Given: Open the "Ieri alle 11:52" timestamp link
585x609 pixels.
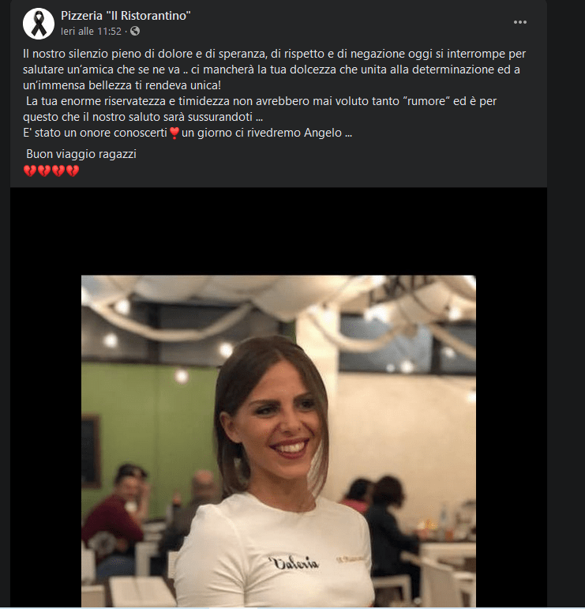Looking at the screenshot, I should pos(92,32).
